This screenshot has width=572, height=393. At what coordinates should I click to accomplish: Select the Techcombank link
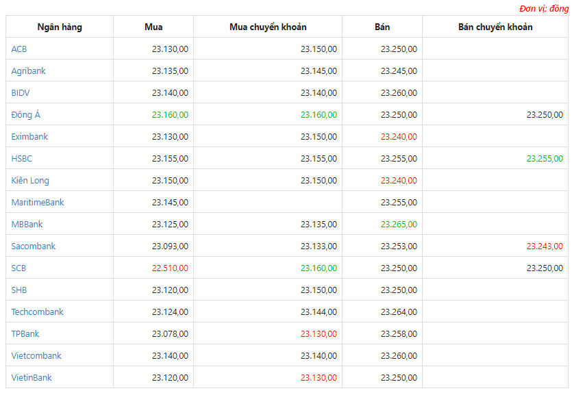[38, 312]
